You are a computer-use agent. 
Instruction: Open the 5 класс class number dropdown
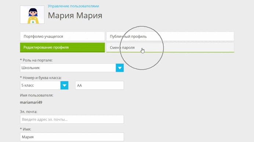pyautogui.click(x=44, y=85)
